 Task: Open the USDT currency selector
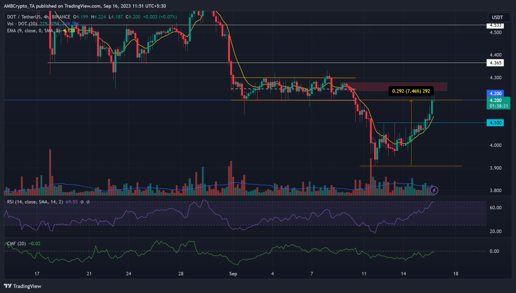[x=497, y=17]
